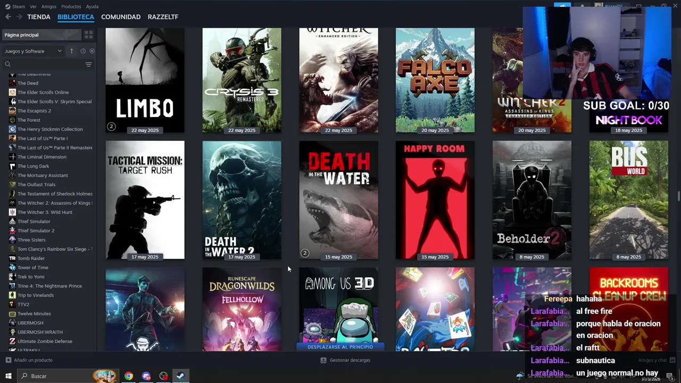This screenshot has width=681, height=383.
Task: Click The Mortuary Assistant game icon
Action: click(x=12, y=175)
